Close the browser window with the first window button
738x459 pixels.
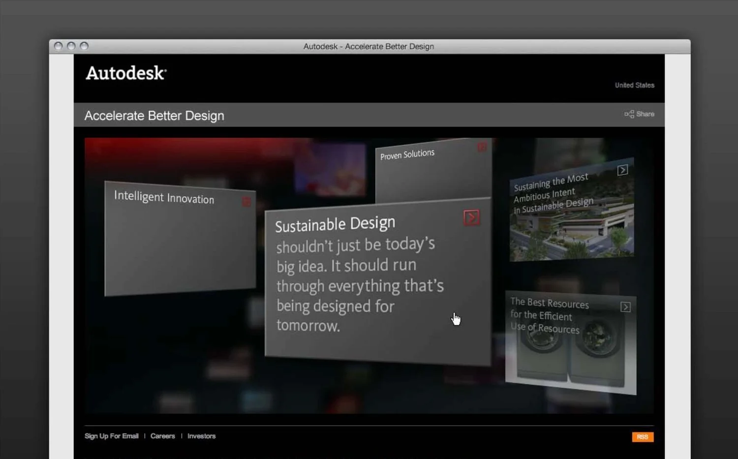[58, 46]
